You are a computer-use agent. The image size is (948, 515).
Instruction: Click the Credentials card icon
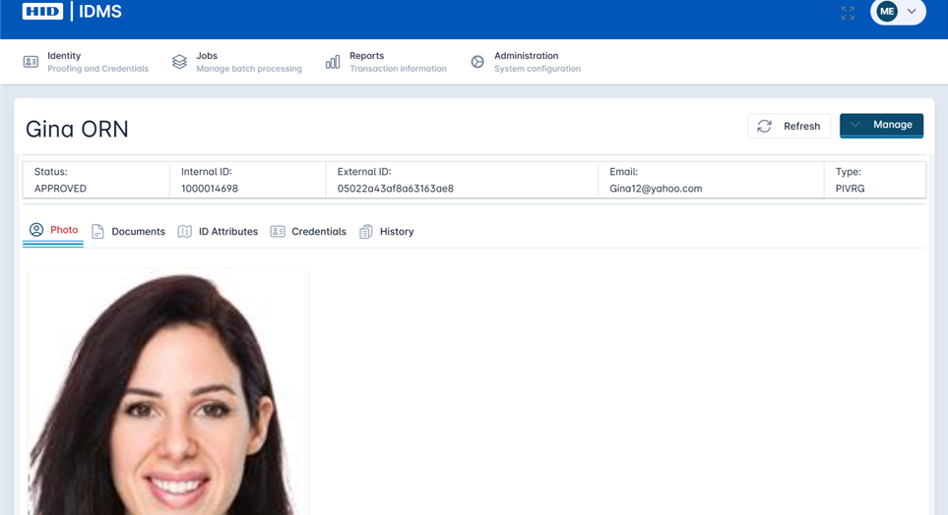tap(278, 231)
